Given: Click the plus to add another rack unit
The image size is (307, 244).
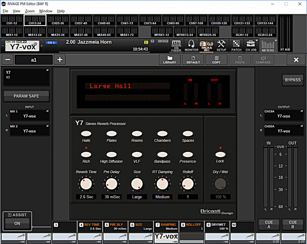Looking at the screenshot, I should click(x=60, y=60).
